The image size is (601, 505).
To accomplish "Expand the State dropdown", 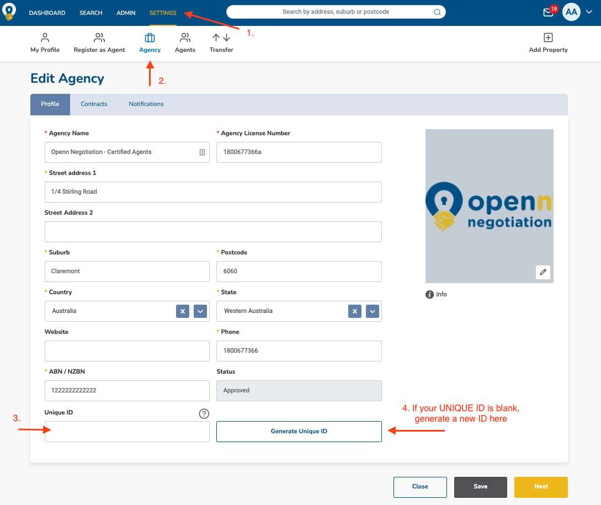I will pyautogui.click(x=372, y=311).
